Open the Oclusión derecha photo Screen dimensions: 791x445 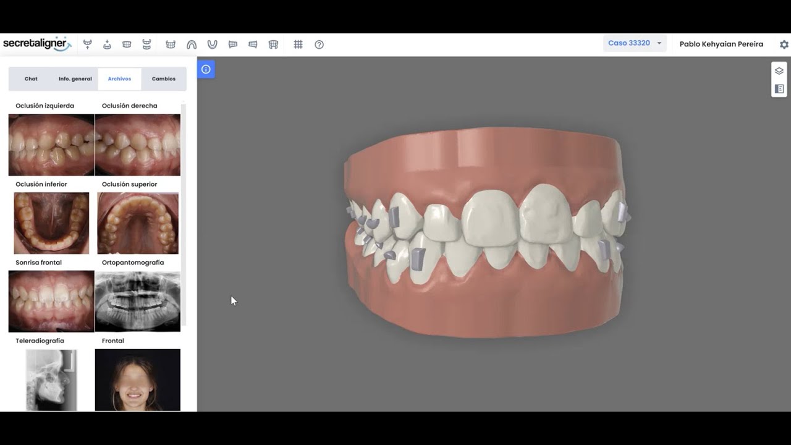[138, 145]
